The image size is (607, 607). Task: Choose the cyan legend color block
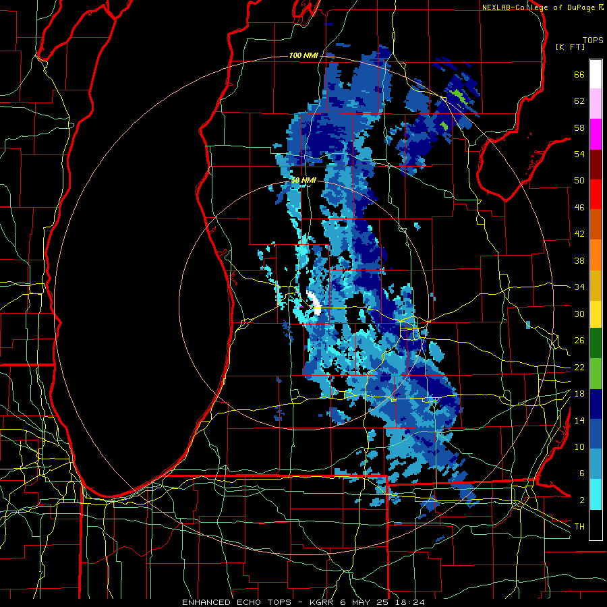point(596,494)
